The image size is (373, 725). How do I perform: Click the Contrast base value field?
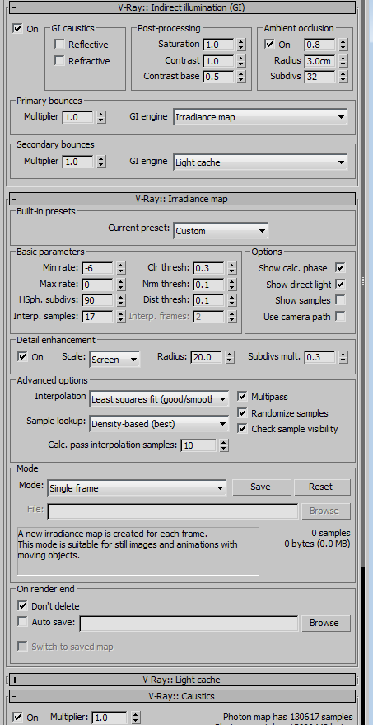[x=218, y=76]
